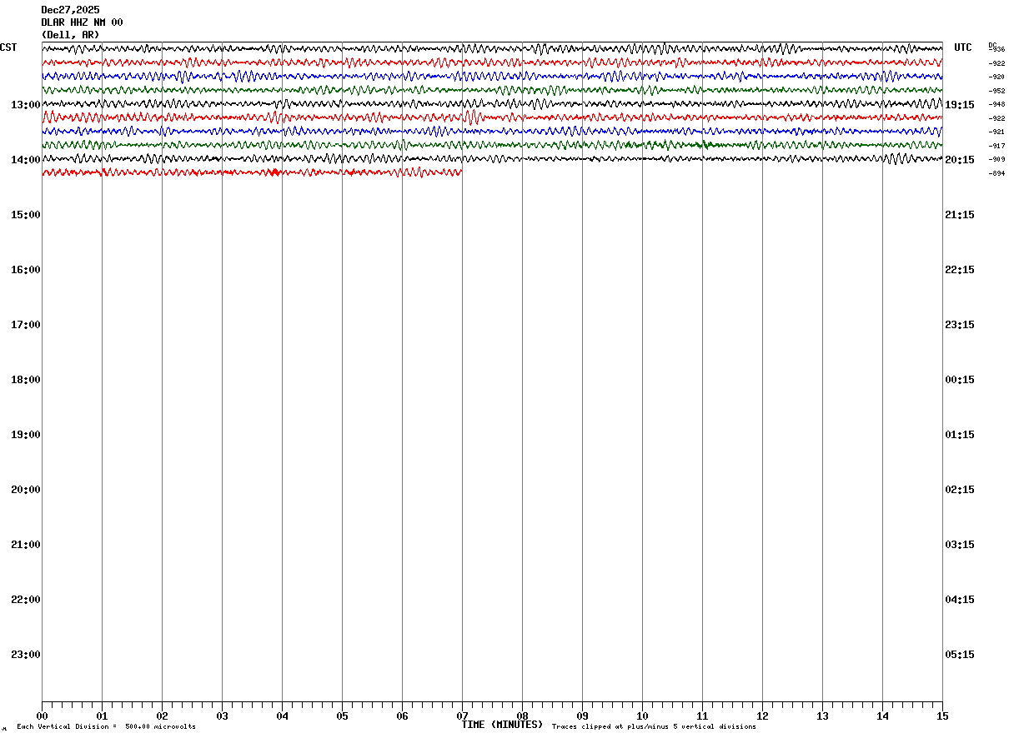Click the UTC timezone header

(963, 47)
